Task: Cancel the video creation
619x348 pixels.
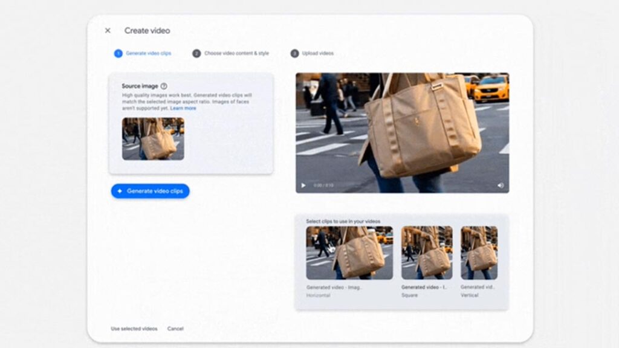Action: [175, 329]
